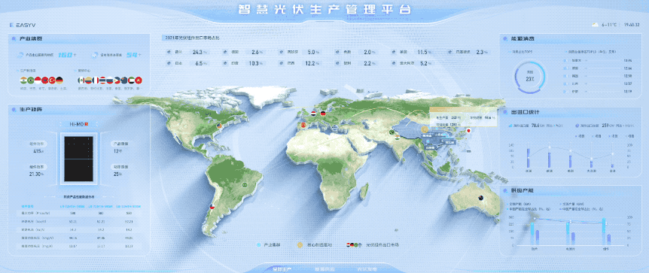Screen dimensions: 649x273
Task: Click the Australia marker on map
Action: coord(481,197)
